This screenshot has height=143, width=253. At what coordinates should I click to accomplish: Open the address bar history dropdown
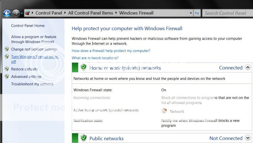point(191,13)
